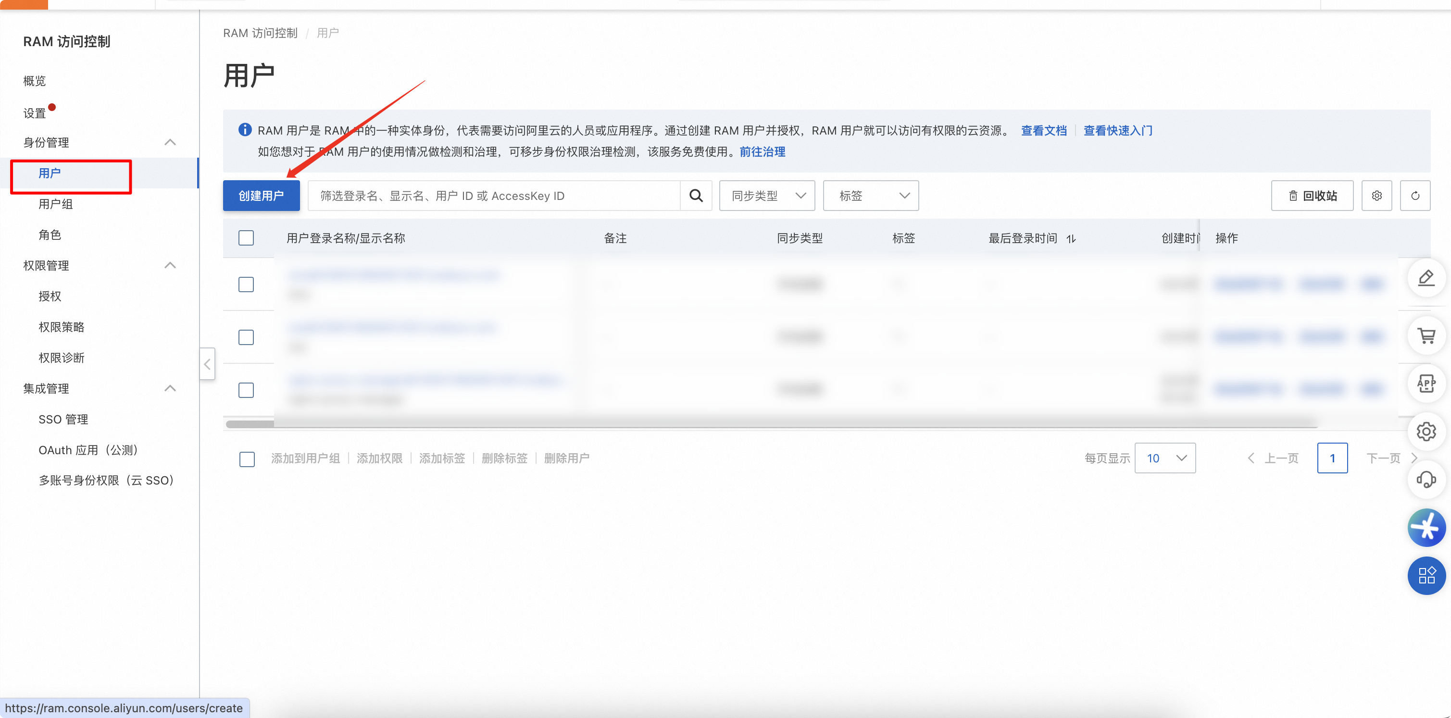1451x718 pixels.
Task: Toggle the bottom batch-action checkbox
Action: (247, 459)
